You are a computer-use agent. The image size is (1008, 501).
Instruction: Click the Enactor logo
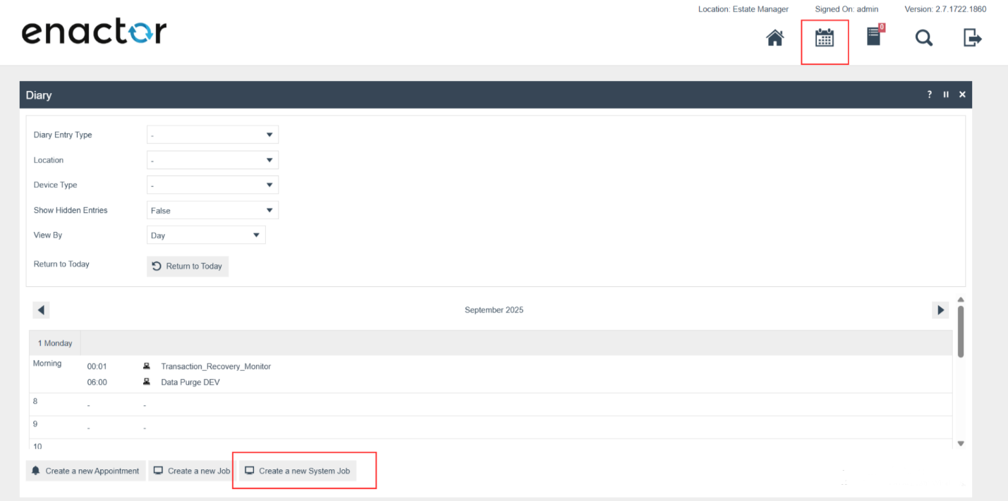[94, 31]
